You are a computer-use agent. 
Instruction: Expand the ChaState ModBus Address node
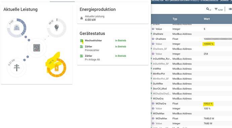tap(151, 34)
